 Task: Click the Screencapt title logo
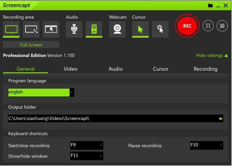pyautogui.click(x=17, y=6)
